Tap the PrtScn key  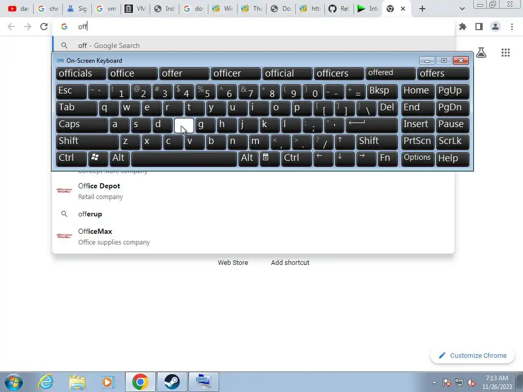click(x=418, y=142)
